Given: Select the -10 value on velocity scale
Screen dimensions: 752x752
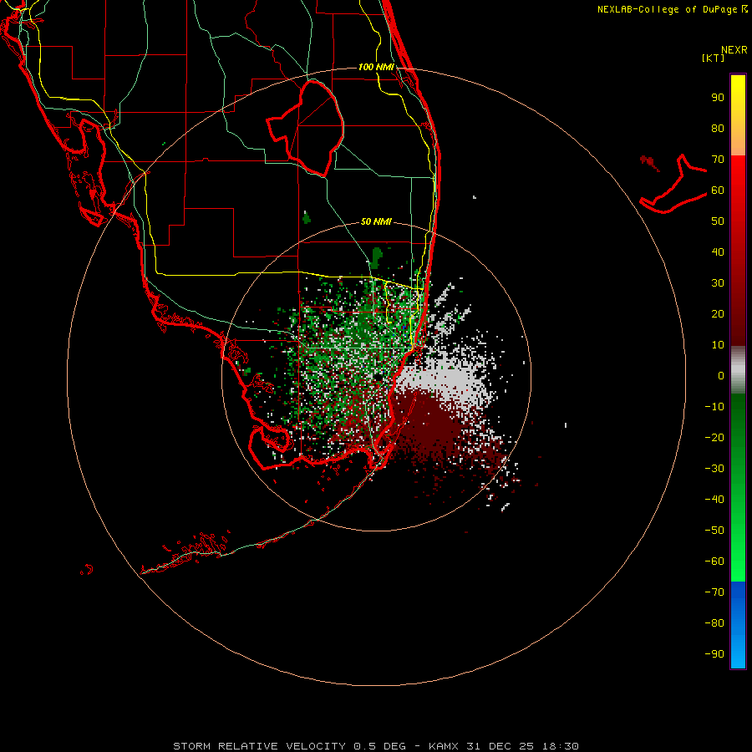Looking at the screenshot, I should (x=714, y=407).
